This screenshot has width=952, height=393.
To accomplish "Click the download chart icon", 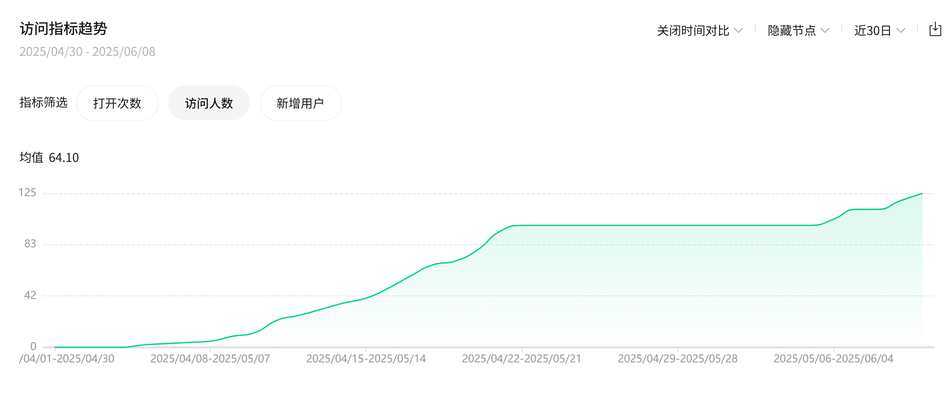I will tap(935, 30).
